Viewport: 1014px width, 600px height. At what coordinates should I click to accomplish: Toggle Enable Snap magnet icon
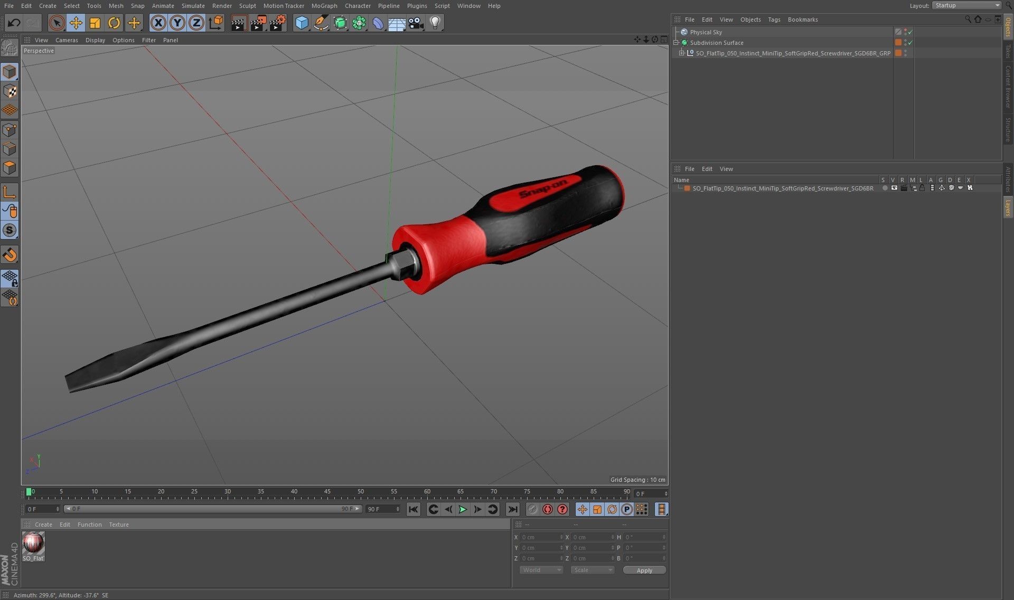pyautogui.click(x=10, y=255)
